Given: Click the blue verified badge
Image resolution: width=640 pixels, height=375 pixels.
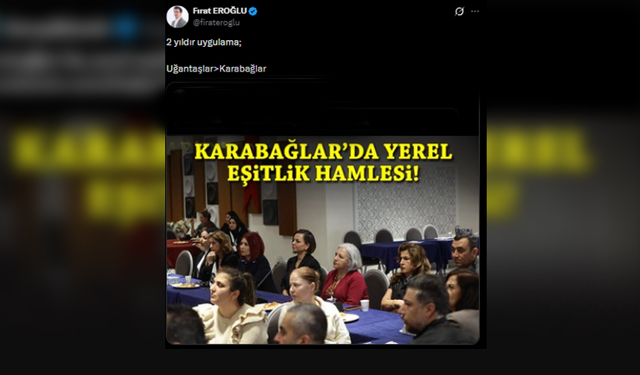Looking at the screenshot, I should (253, 11).
